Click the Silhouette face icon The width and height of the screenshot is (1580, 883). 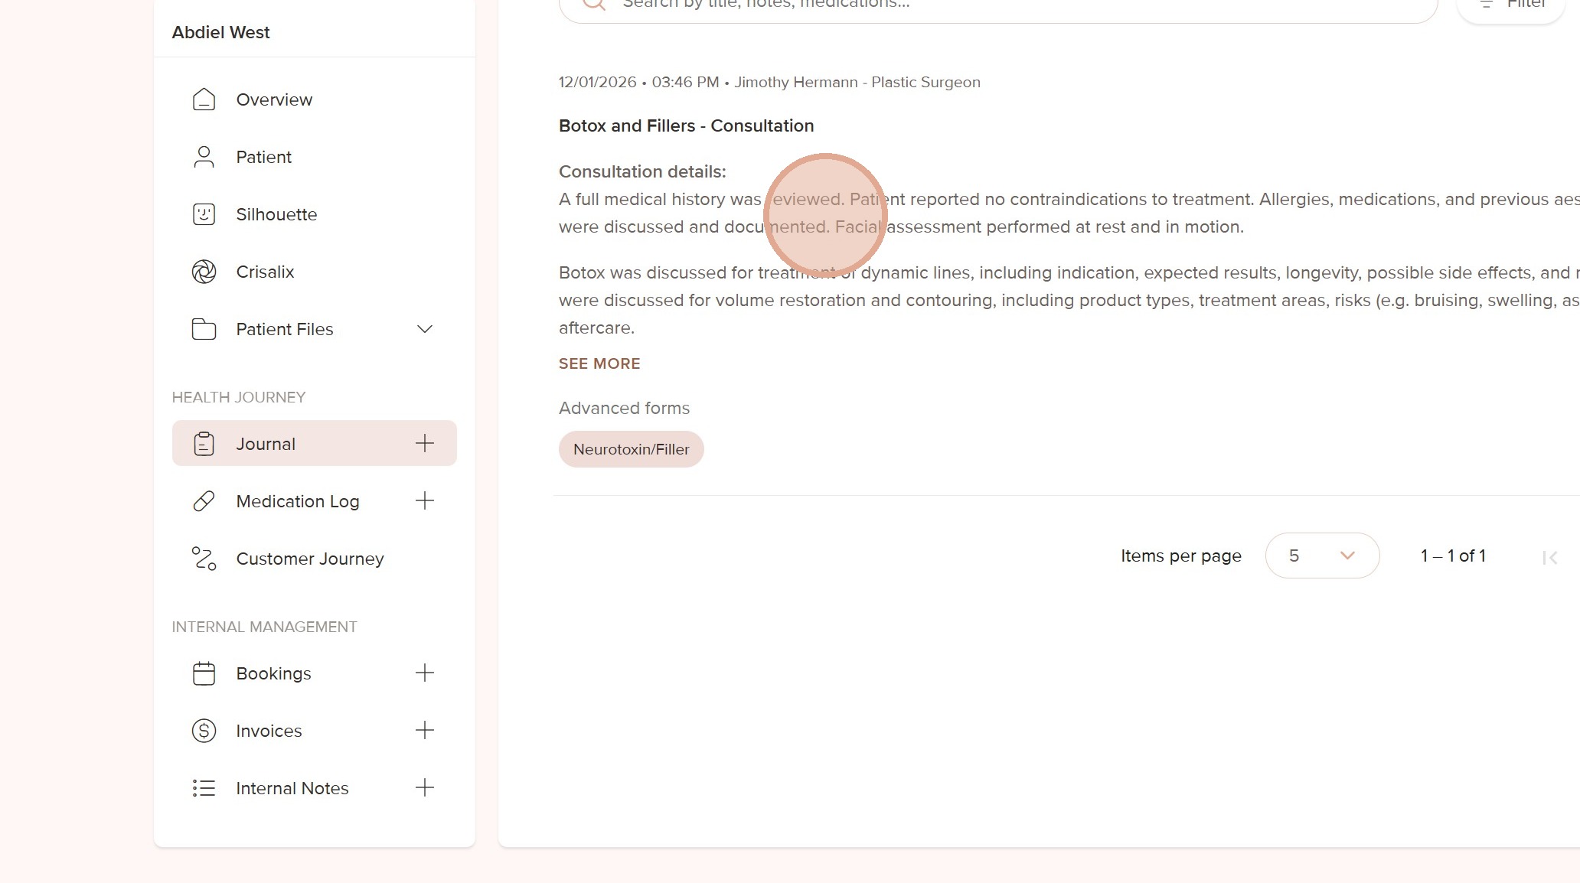tap(204, 214)
